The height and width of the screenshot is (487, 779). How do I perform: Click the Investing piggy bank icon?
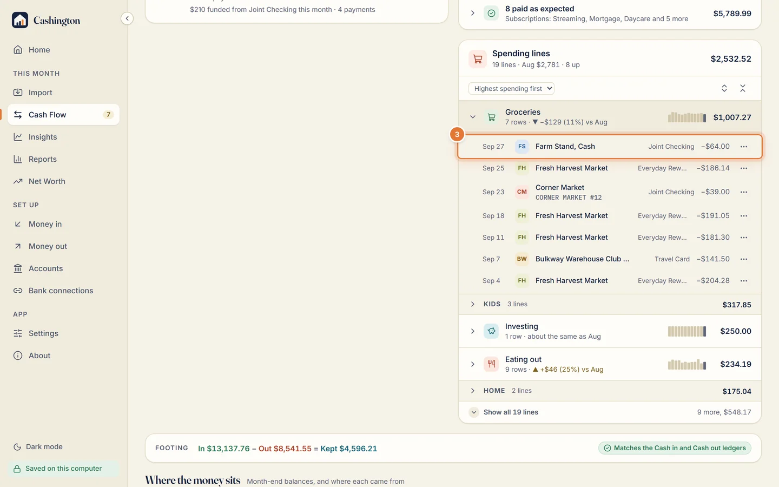pos(491,331)
